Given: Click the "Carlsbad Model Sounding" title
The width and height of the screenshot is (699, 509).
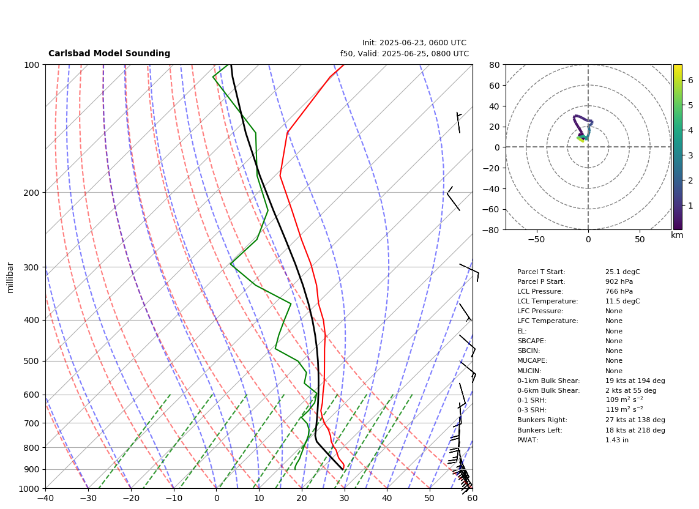Looking at the screenshot, I should pyautogui.click(x=109, y=53).
